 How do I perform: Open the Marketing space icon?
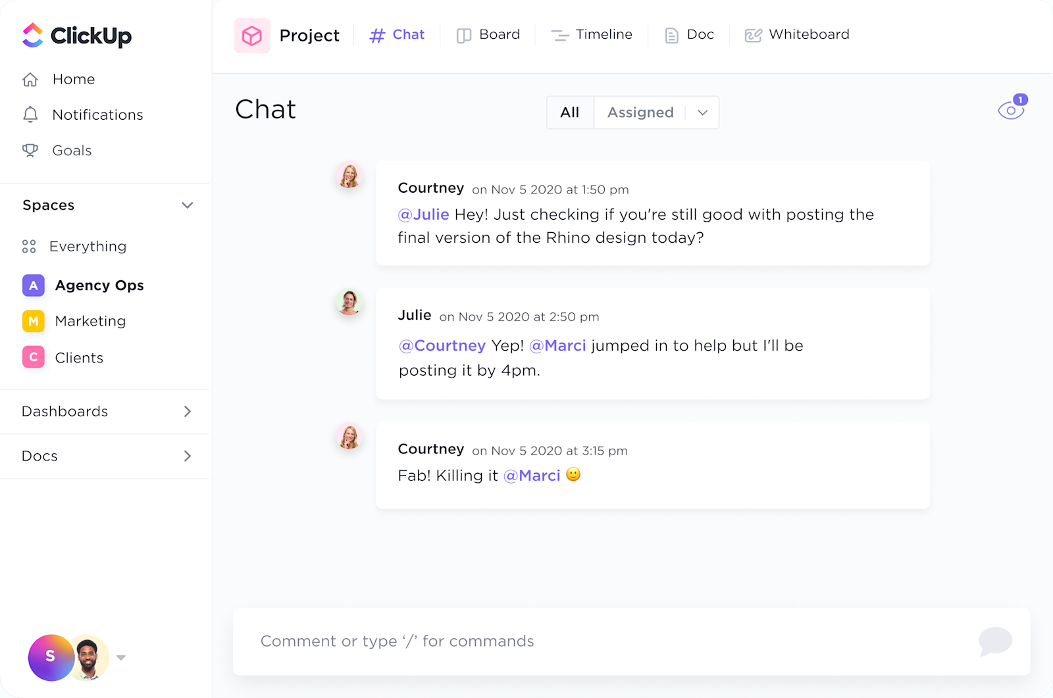33,321
